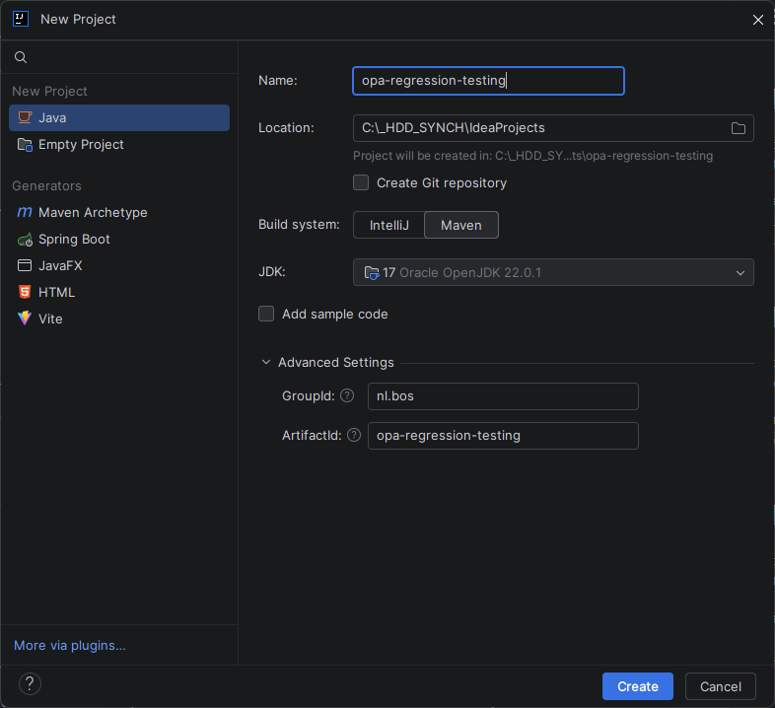The height and width of the screenshot is (708, 775).
Task: Switch build system to IntelliJ
Action: (x=389, y=225)
